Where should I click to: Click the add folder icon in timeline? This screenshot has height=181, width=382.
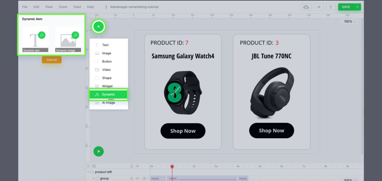[x=88, y=166]
